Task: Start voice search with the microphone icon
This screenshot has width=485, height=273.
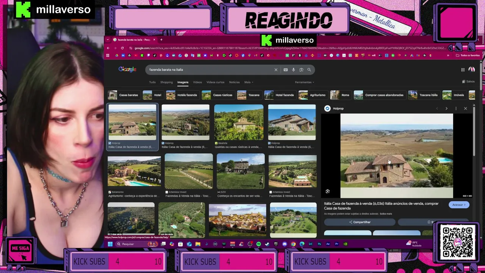Action: click(293, 70)
